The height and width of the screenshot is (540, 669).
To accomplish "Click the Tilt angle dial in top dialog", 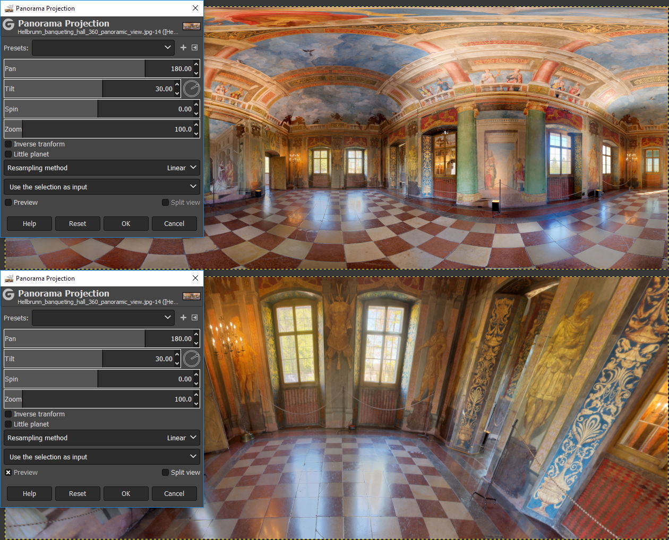I will tap(191, 89).
